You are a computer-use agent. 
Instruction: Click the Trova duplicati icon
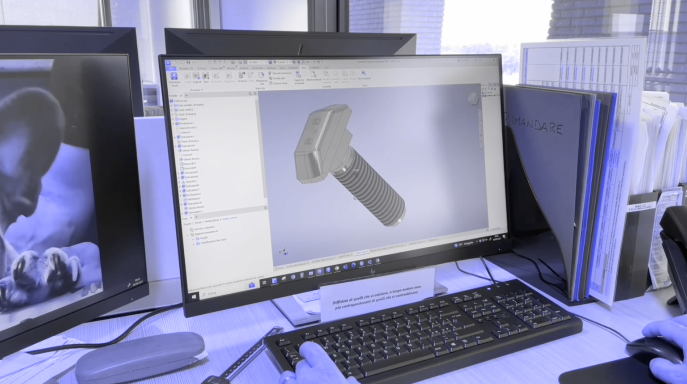(x=364, y=73)
